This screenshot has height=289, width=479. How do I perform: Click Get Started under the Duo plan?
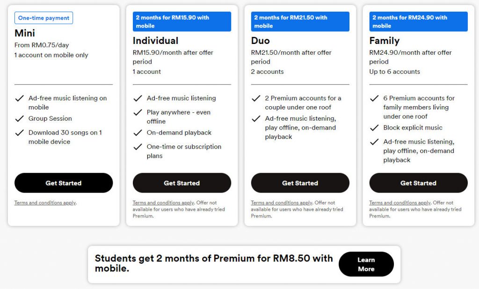pos(300,183)
